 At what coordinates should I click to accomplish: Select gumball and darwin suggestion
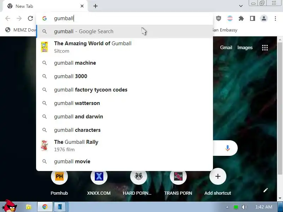coord(125,117)
